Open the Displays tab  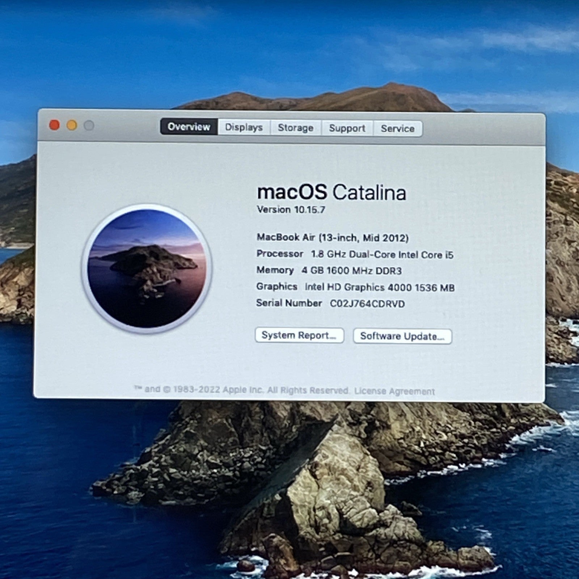pyautogui.click(x=244, y=127)
